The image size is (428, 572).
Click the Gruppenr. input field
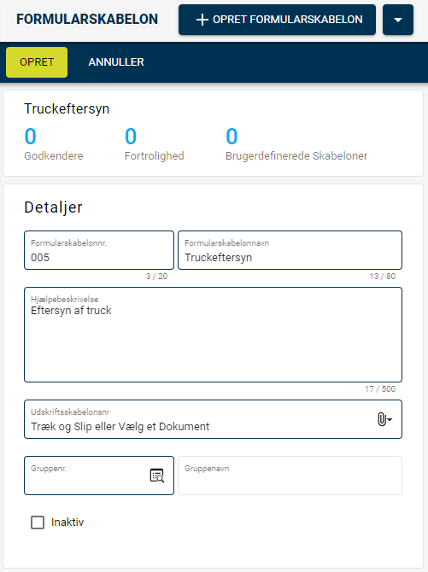coord(99,476)
